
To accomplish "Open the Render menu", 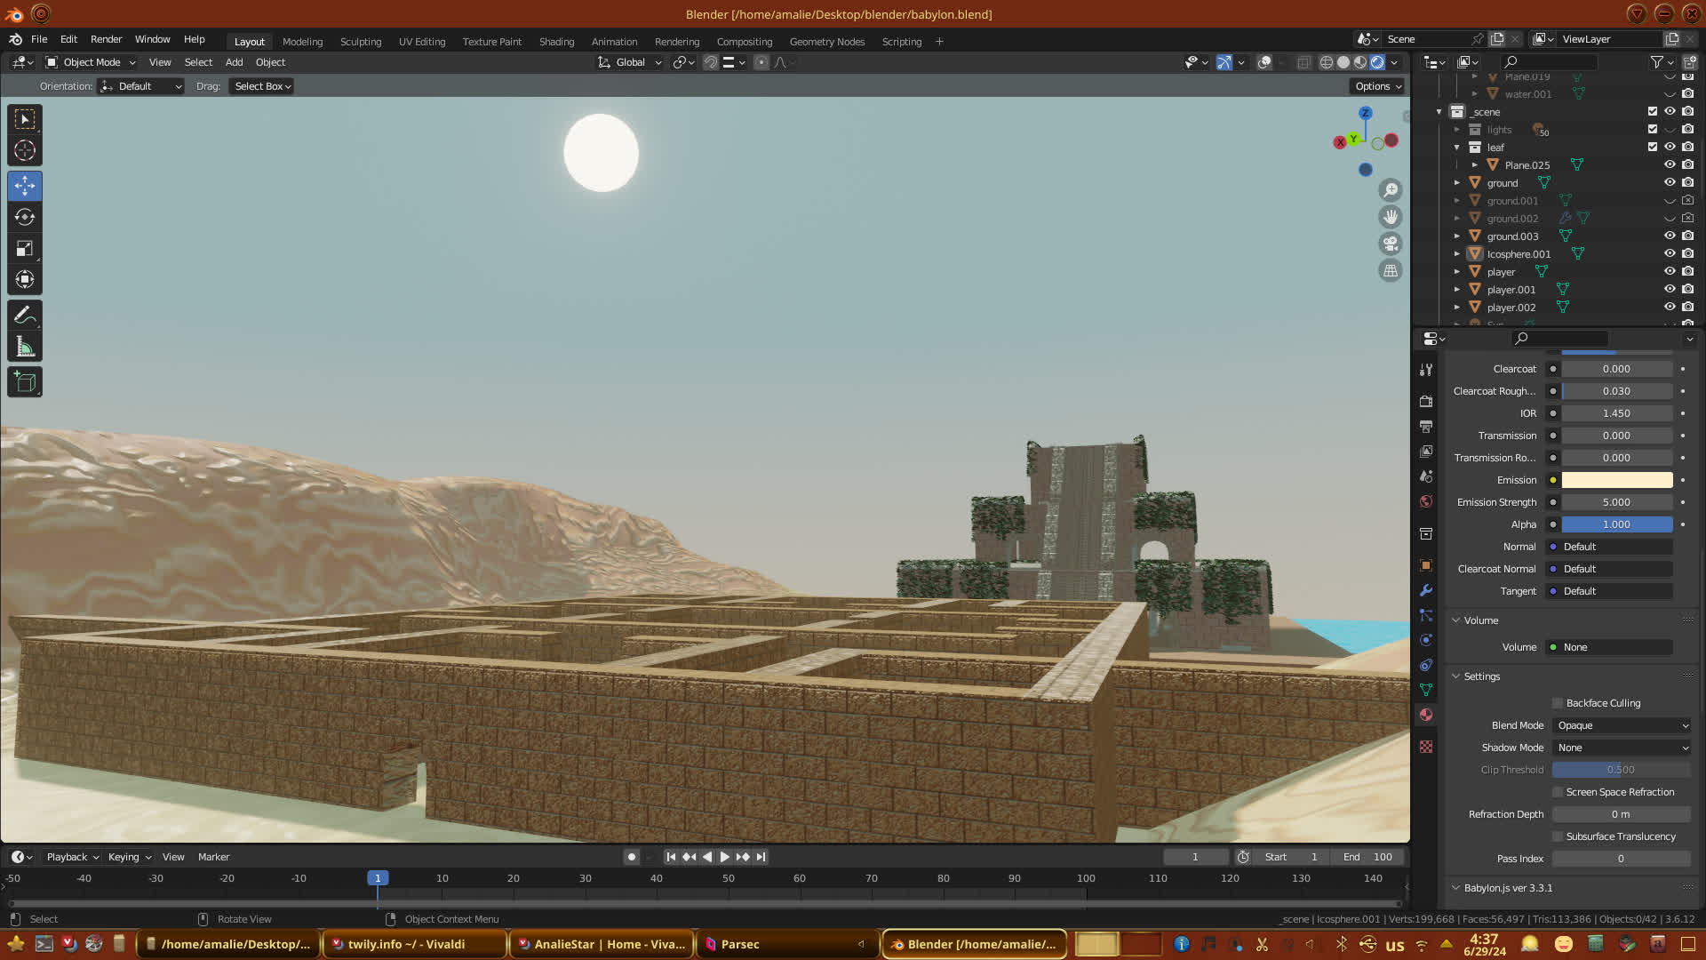I will (106, 39).
